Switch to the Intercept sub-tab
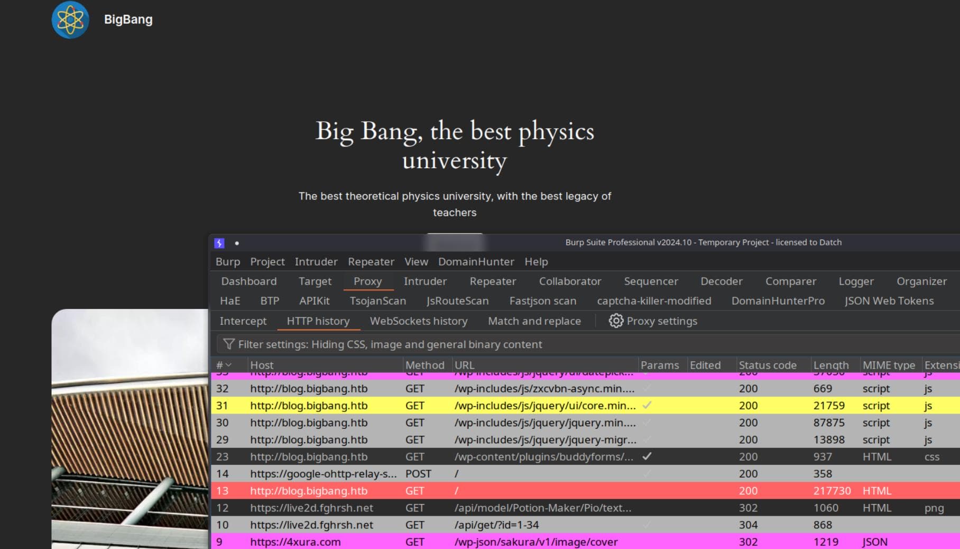Image resolution: width=960 pixels, height=549 pixels. (243, 321)
